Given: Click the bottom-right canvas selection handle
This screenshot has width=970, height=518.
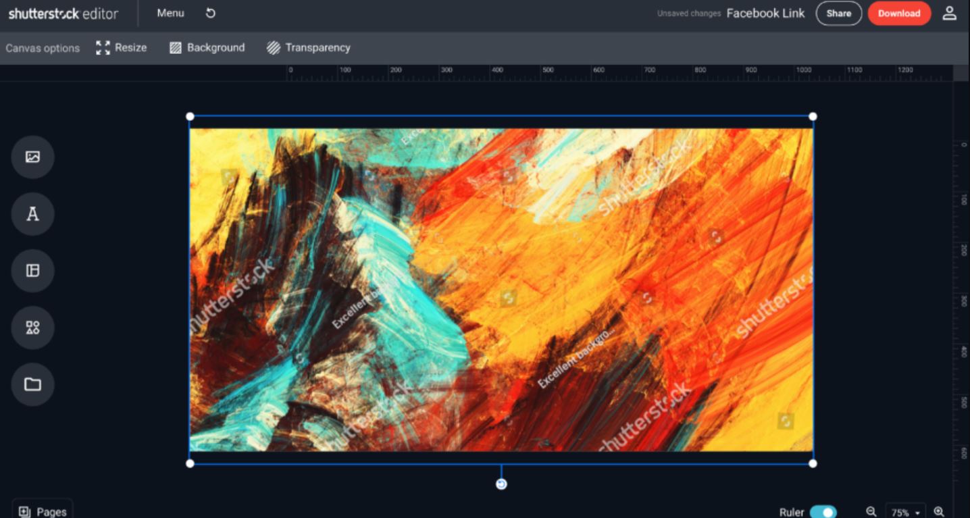Looking at the screenshot, I should click(813, 463).
